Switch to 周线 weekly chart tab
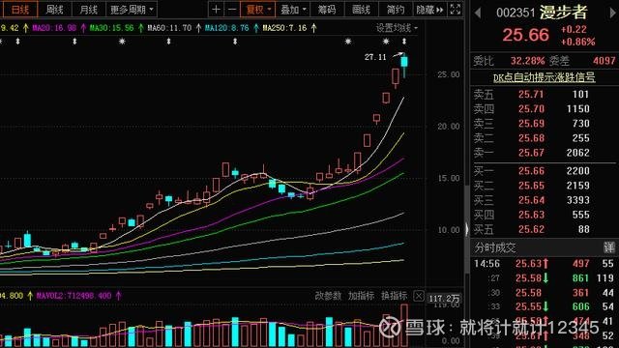Viewport: 619px width, 348px height. pos(54,9)
